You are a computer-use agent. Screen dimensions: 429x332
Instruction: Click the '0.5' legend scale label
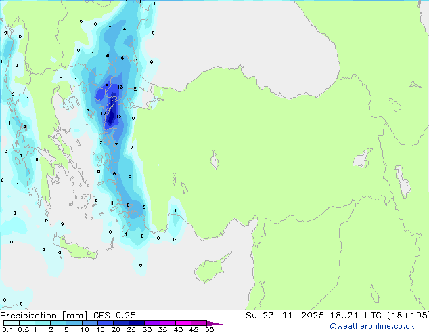click(x=23, y=329)
